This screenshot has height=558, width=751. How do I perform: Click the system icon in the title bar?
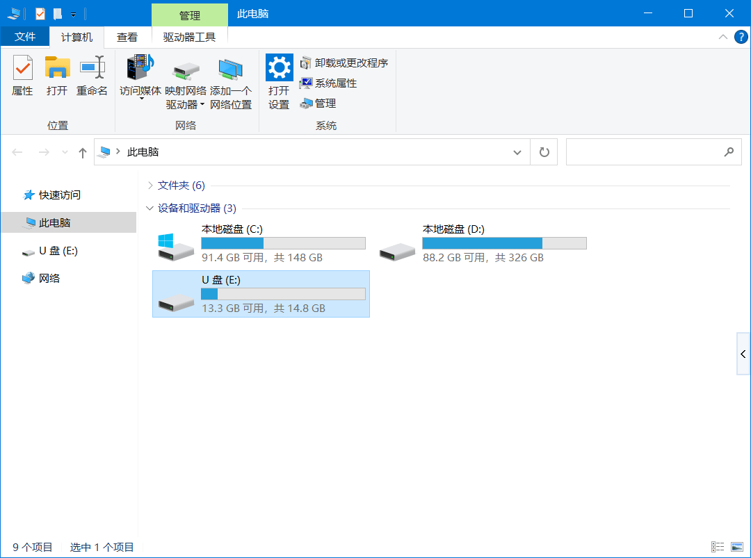pos(14,14)
